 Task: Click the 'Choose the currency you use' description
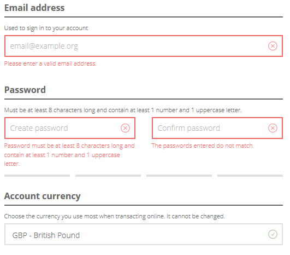click(115, 216)
